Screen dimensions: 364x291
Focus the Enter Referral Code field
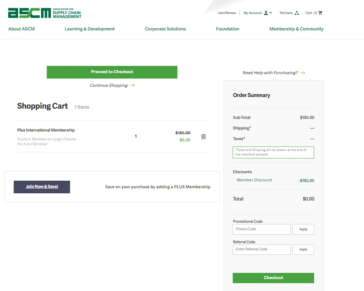click(x=261, y=249)
